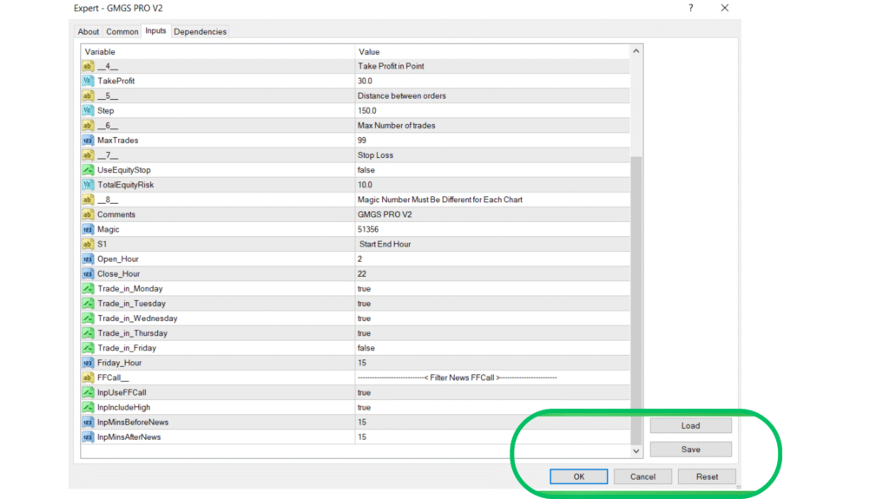Click the Step variable's double-type icon
889x499 pixels.
88,110
